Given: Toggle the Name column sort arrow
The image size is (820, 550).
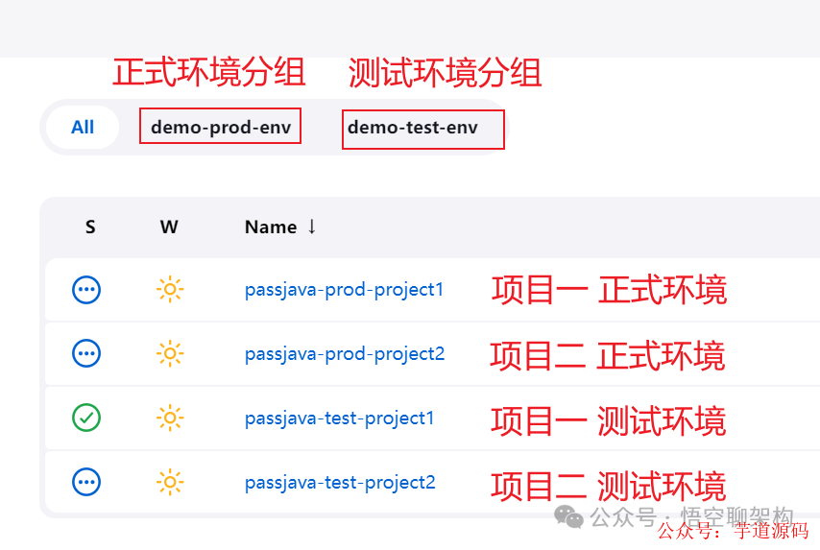Looking at the screenshot, I should click(312, 227).
